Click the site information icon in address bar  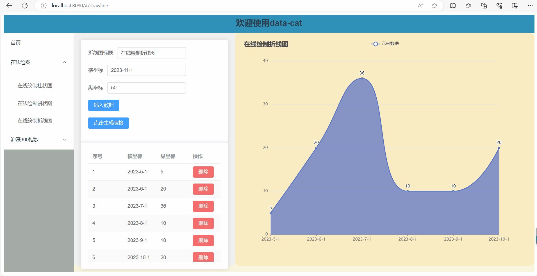coord(44,6)
